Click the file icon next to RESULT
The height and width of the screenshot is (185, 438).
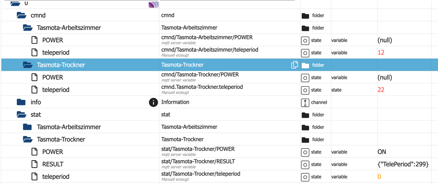pyautogui.click(x=35, y=164)
